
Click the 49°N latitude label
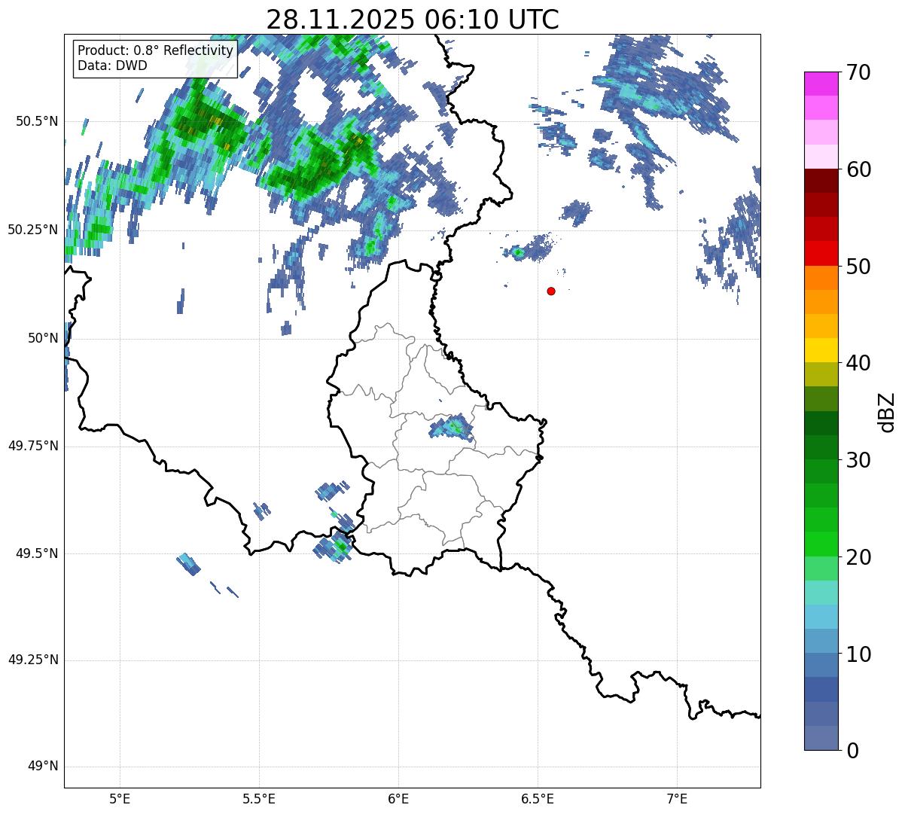42,767
